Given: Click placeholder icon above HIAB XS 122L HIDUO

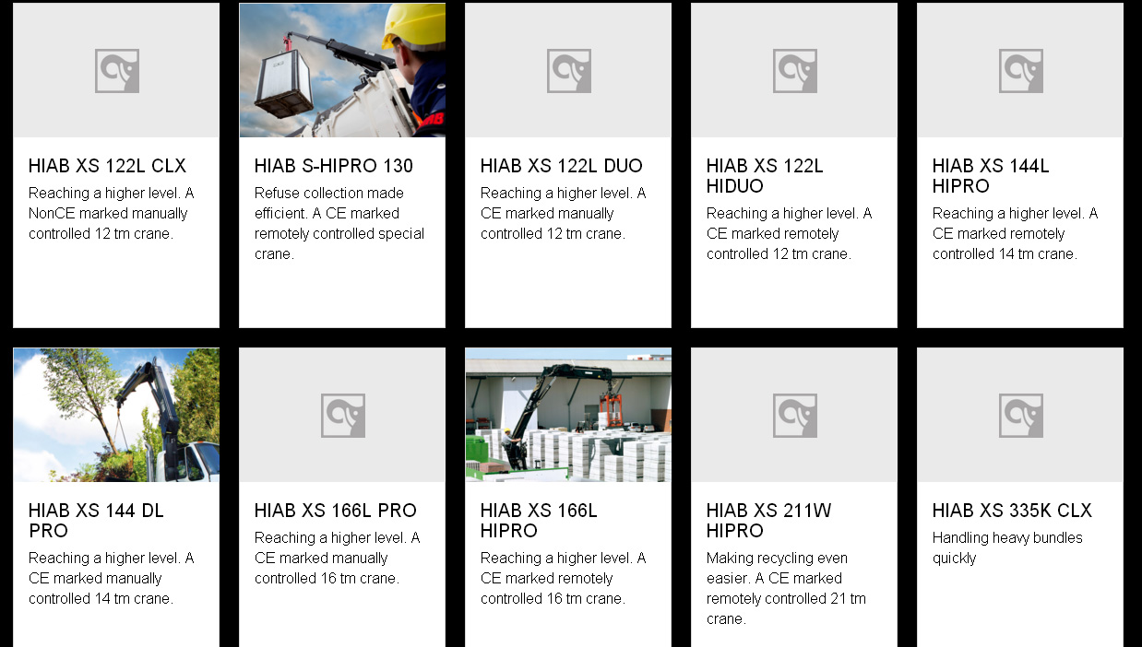Looking at the screenshot, I should (794, 71).
